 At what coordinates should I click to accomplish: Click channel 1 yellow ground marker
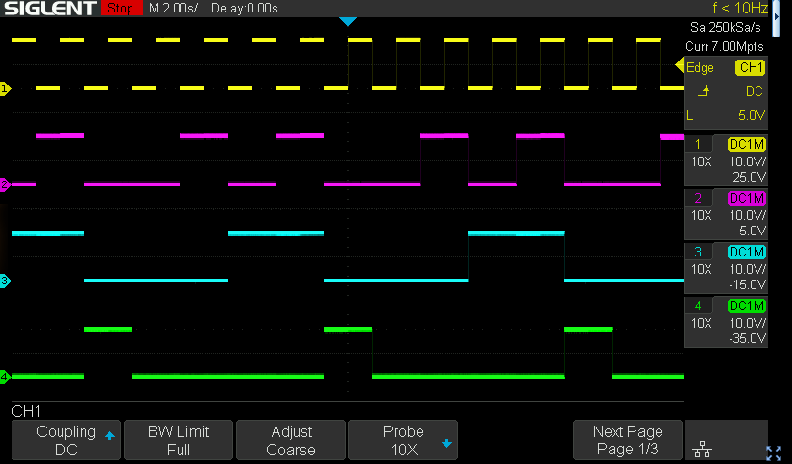click(5, 88)
